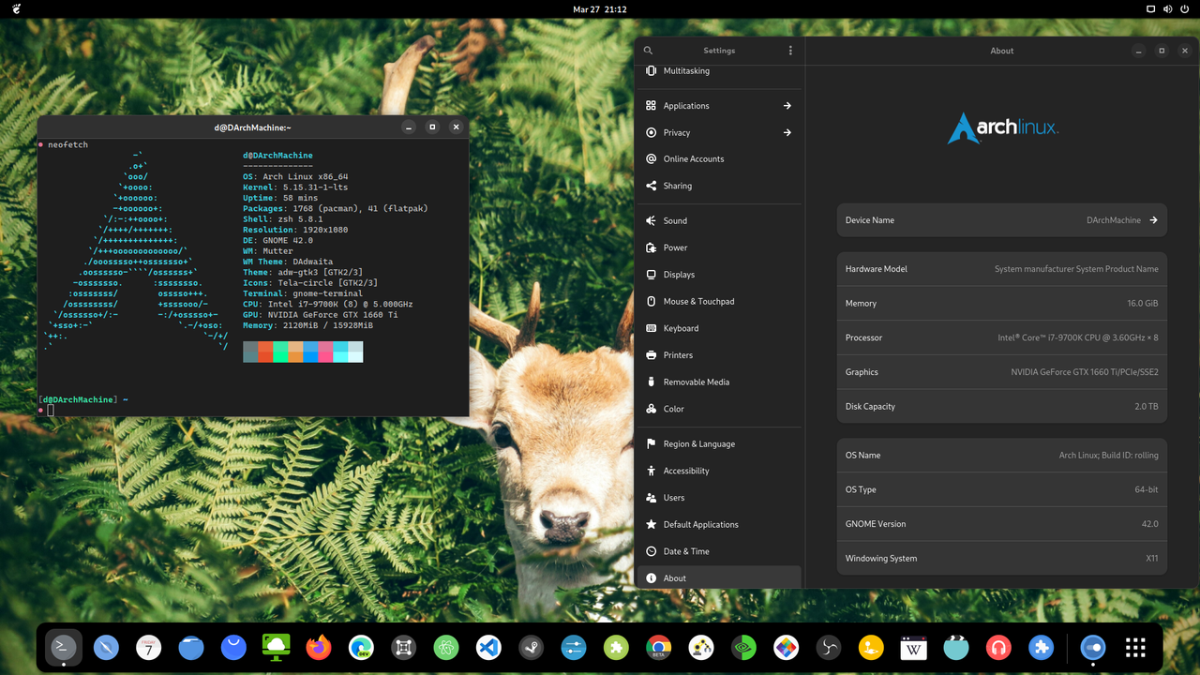
Task: Open Date & Time settings
Action: [x=719, y=551]
